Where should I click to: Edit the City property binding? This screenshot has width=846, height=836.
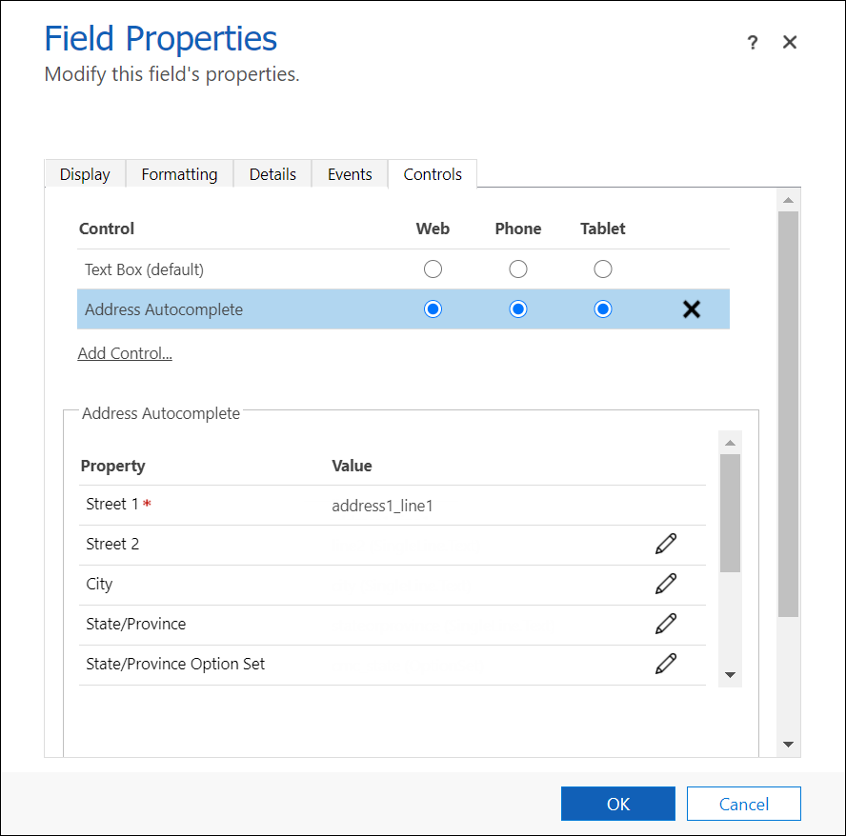[x=666, y=584]
